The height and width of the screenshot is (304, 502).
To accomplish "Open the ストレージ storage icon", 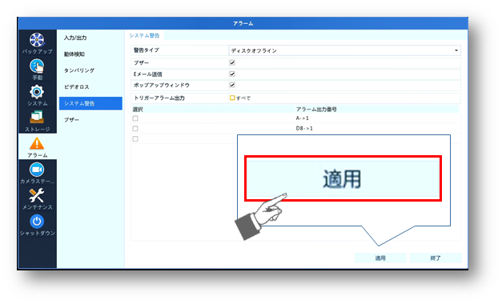I will [37, 117].
